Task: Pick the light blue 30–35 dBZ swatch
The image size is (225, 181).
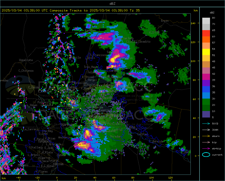Action: pyautogui.click(x=206, y=96)
